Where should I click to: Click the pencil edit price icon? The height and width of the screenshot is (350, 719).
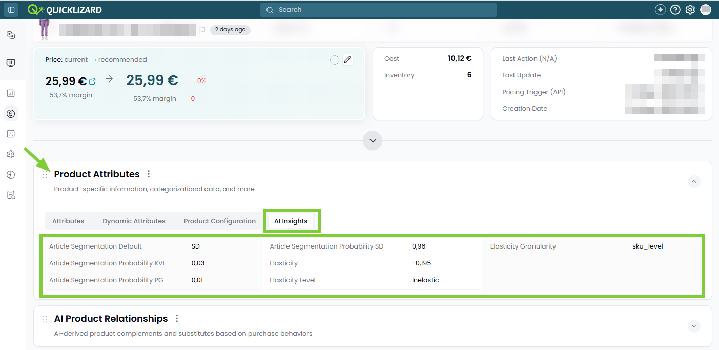click(347, 60)
